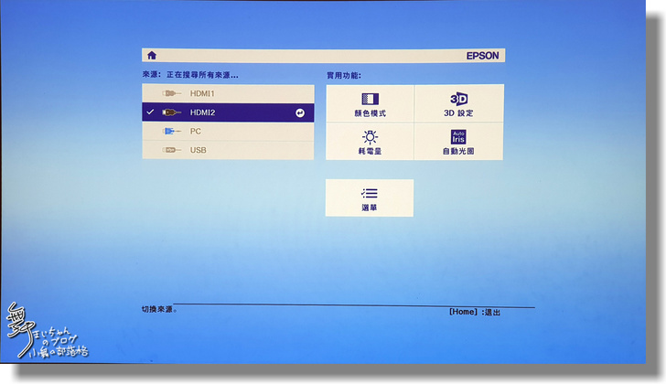Select the HDMI1 source row

point(228,93)
